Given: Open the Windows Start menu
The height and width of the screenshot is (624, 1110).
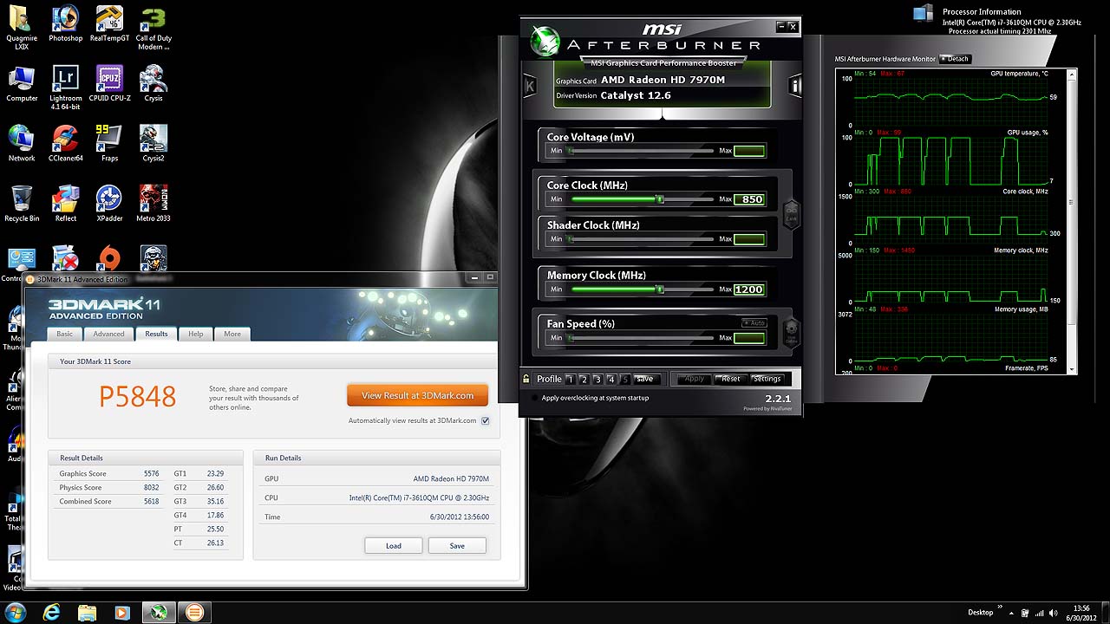Looking at the screenshot, I should pos(16,612).
